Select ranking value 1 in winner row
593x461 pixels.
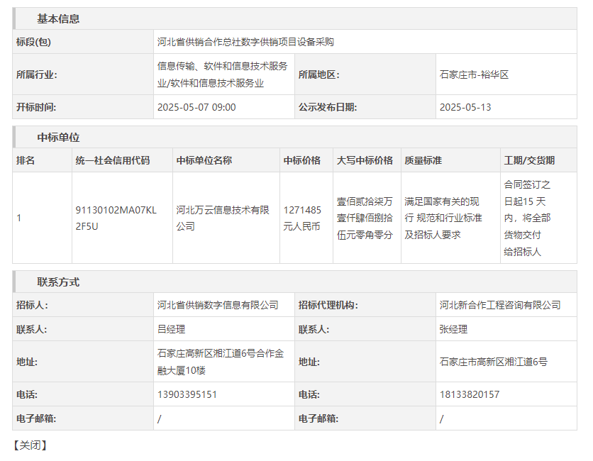[x=18, y=218]
